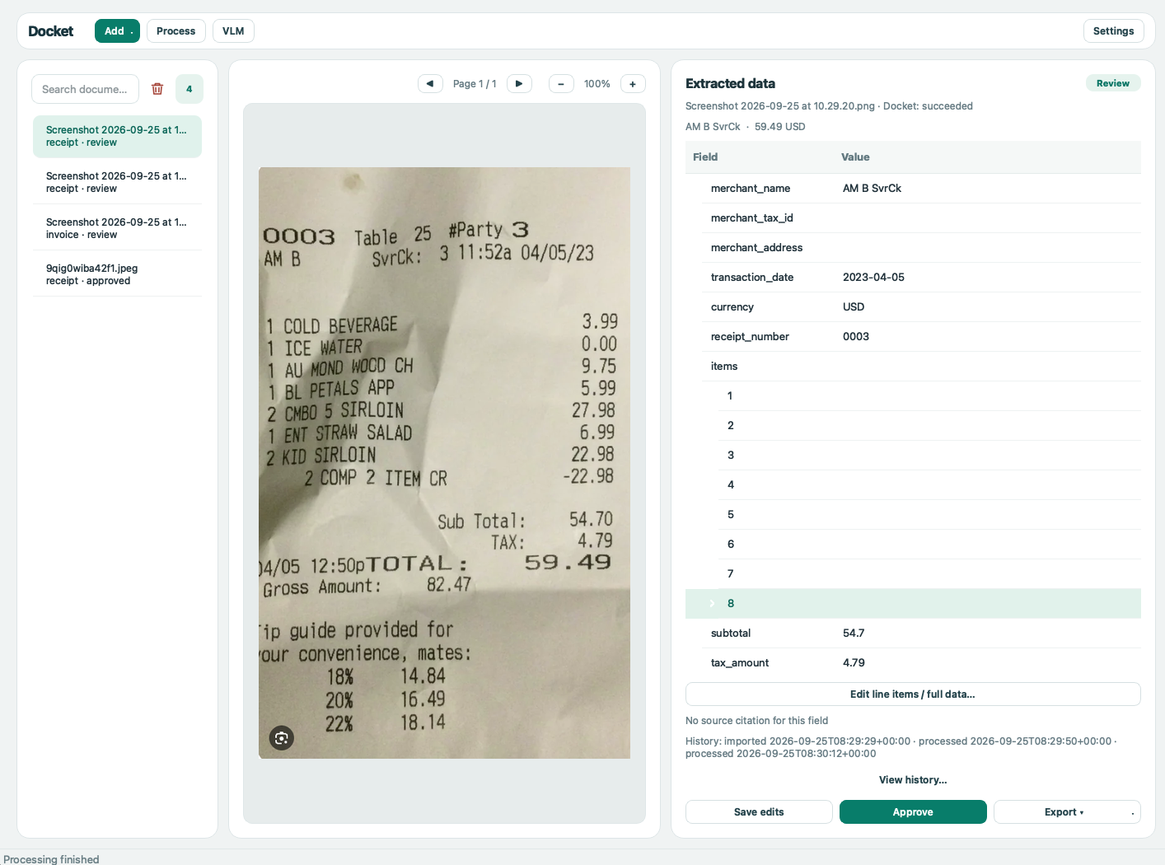Viewport: 1165px width, 865px height.
Task: Click the transaction_date value 2023-04-05
Action: 873,278
